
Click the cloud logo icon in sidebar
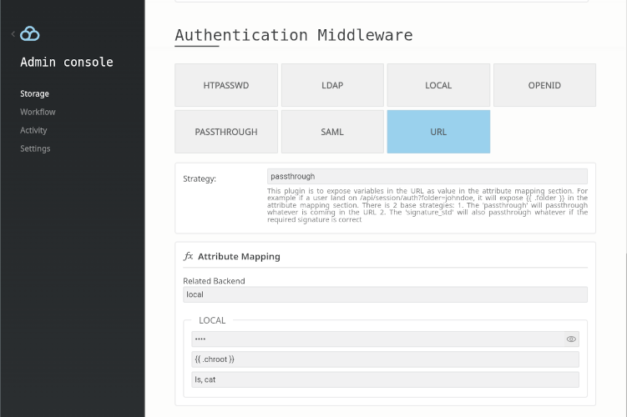coord(30,34)
